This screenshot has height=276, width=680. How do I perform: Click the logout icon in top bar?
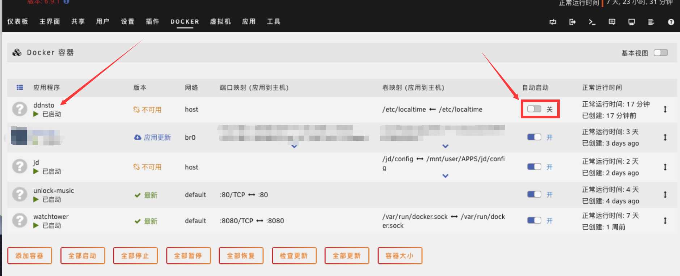(572, 22)
